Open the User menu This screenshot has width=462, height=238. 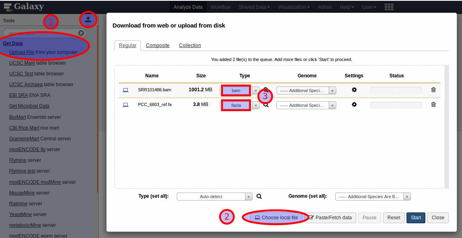pyautogui.click(x=369, y=7)
